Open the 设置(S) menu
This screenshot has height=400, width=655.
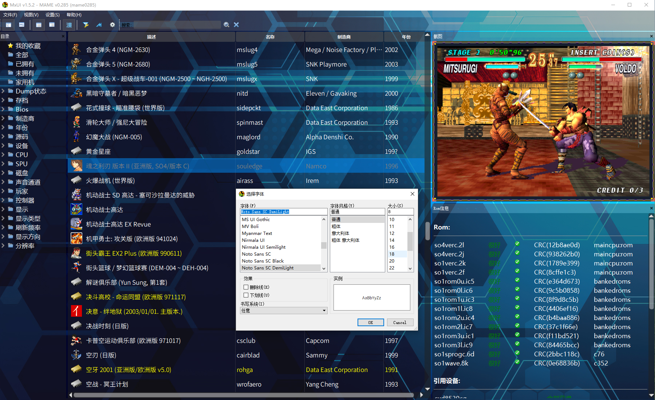point(52,15)
